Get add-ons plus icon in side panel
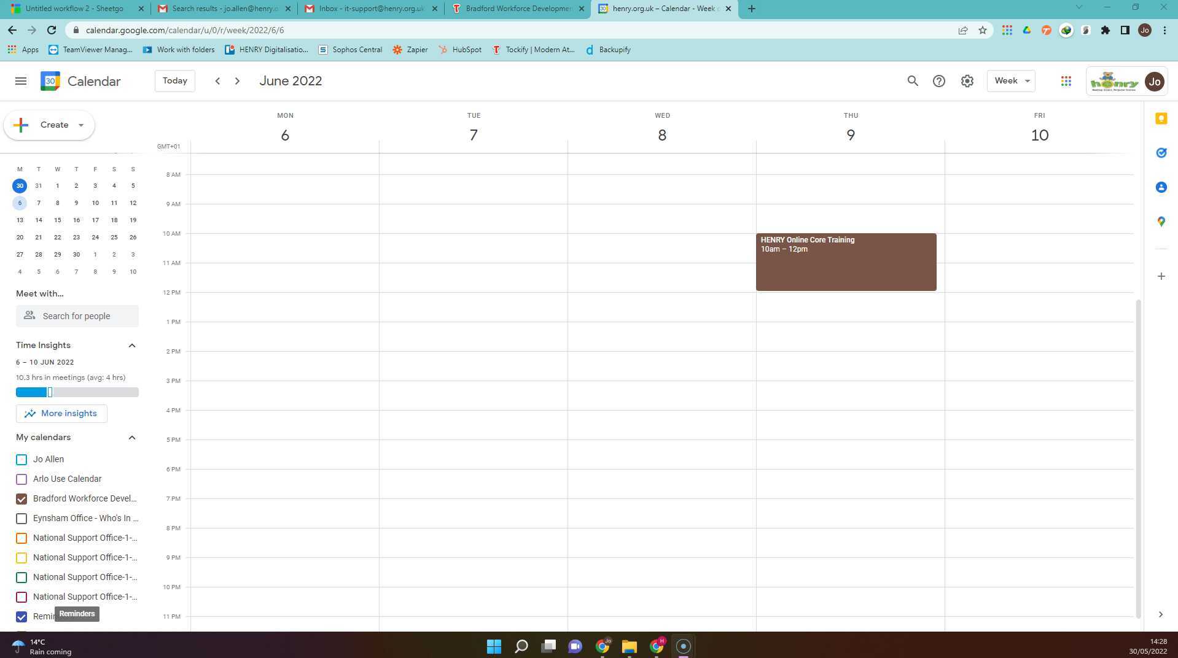 coord(1161,276)
